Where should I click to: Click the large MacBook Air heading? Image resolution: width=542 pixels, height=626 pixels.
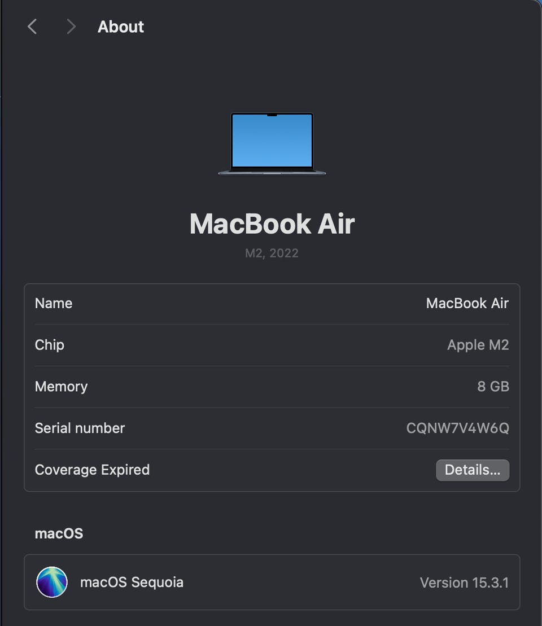(x=272, y=224)
